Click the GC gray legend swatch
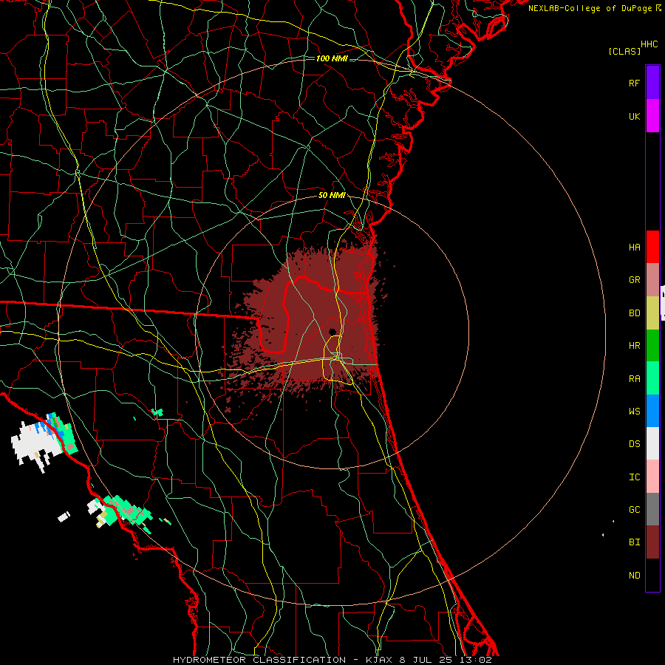This screenshot has height=665, width=665. point(652,509)
